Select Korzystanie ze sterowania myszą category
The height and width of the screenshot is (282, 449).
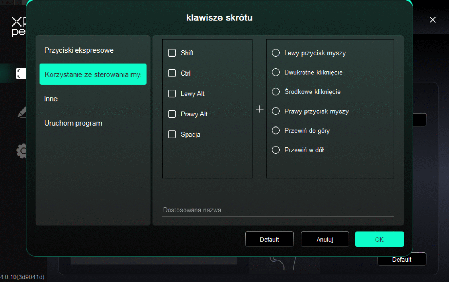coord(93,74)
